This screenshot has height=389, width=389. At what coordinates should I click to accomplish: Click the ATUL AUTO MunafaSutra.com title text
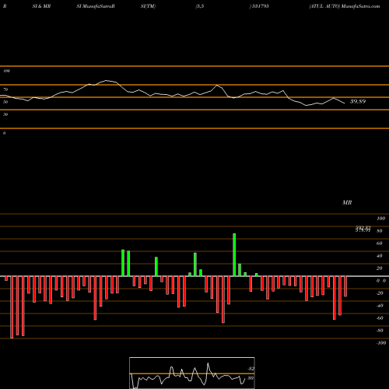(x=345, y=6)
